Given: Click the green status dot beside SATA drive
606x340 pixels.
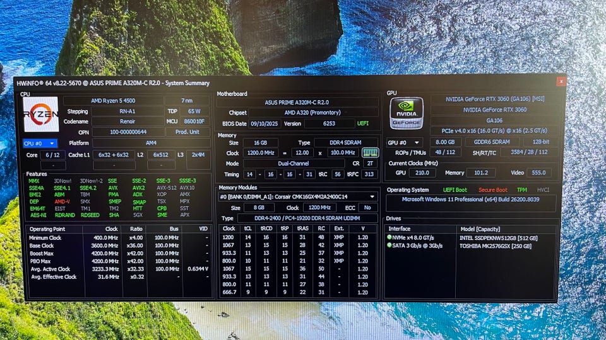Looking at the screenshot, I should click(390, 246).
